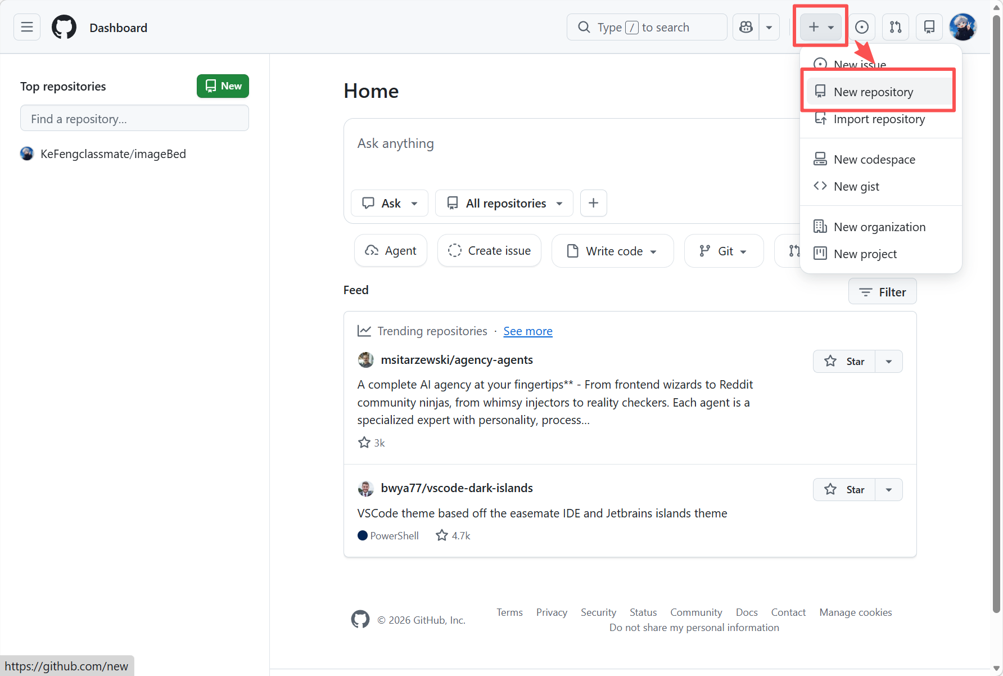
Task: Click the GitHub Octocat logo in header
Action: [x=64, y=27]
